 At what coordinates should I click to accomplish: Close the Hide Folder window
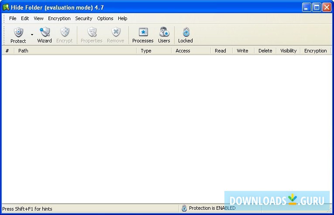(327, 7)
